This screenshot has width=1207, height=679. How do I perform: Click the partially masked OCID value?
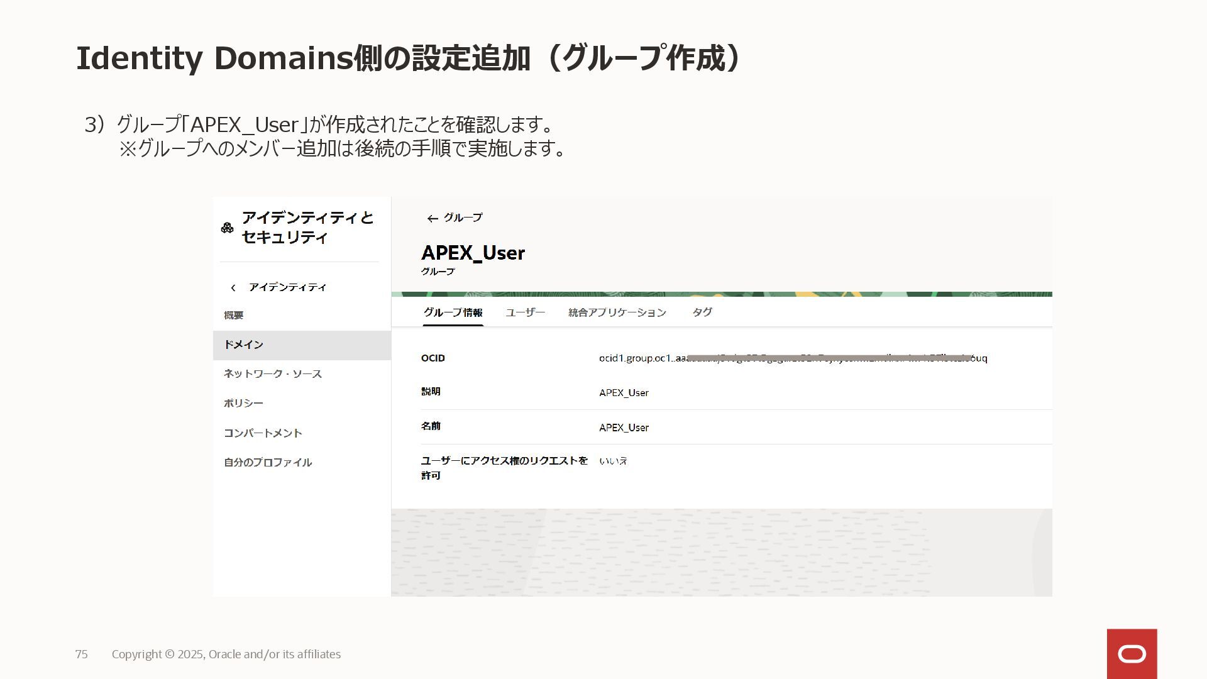[793, 358]
